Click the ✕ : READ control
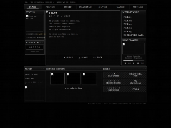The height and width of the screenshot is (128, 171). point(68,58)
